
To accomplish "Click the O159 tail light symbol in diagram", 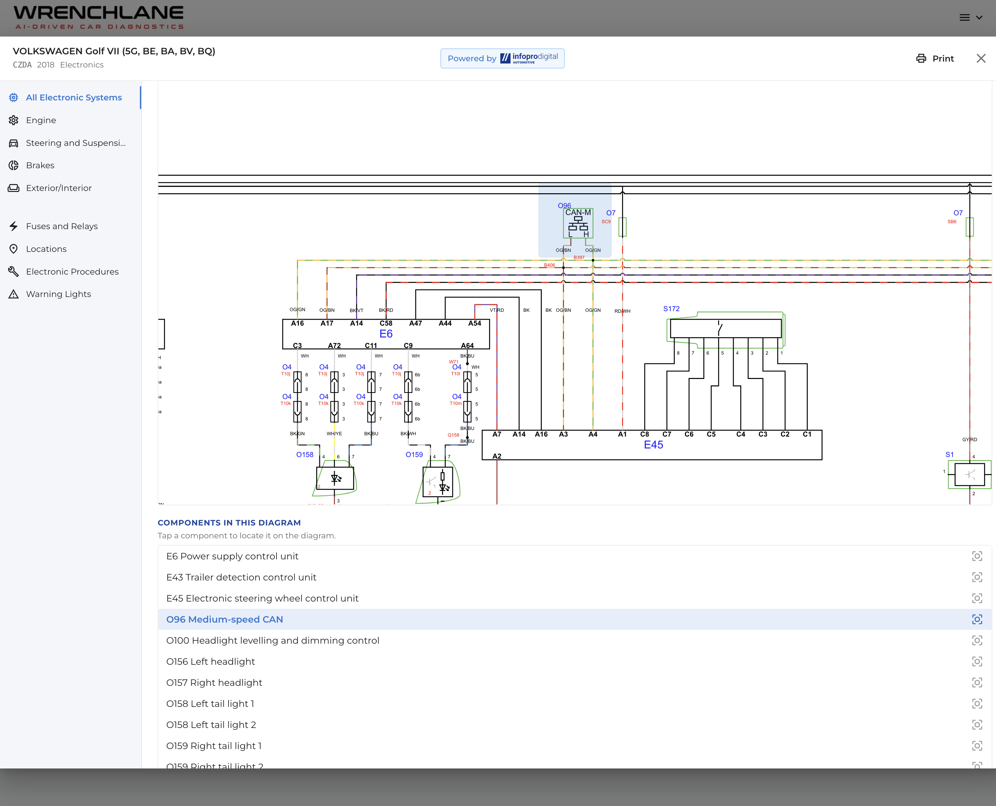I will tap(438, 481).
